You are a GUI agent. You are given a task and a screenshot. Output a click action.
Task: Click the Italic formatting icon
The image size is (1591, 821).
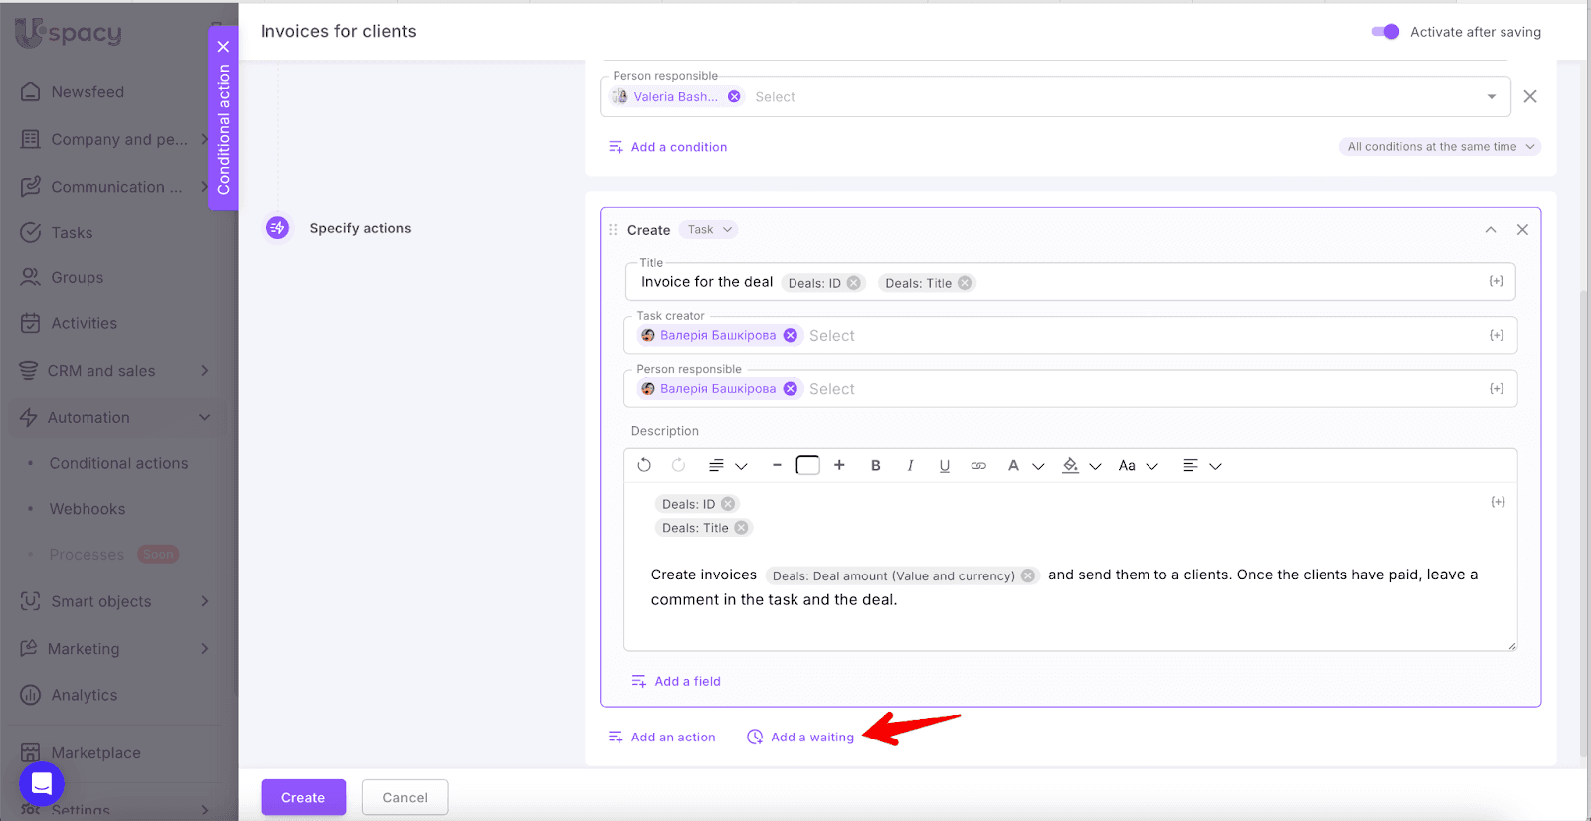tap(910, 466)
